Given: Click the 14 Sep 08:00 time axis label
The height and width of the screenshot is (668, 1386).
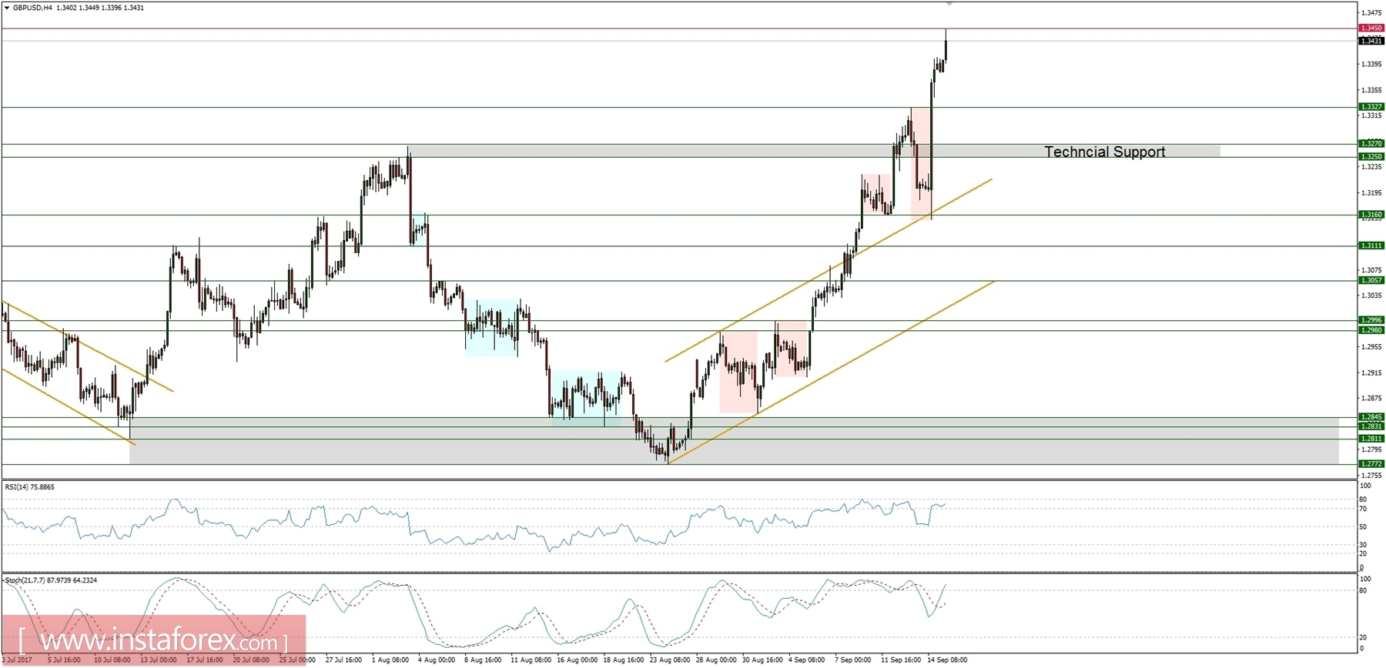Looking at the screenshot, I should pyautogui.click(x=947, y=660).
